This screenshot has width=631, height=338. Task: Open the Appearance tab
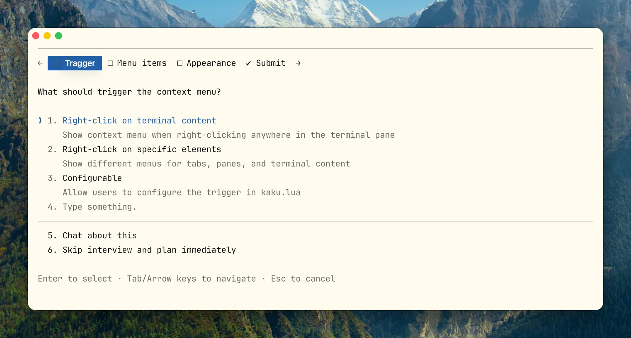point(211,63)
